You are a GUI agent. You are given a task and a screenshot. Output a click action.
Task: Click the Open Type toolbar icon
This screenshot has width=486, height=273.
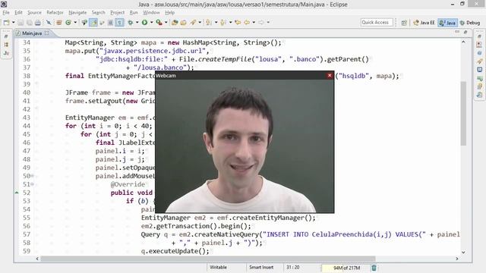pos(84,23)
